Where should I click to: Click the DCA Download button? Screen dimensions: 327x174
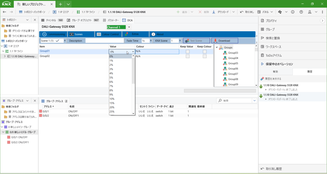point(224,41)
